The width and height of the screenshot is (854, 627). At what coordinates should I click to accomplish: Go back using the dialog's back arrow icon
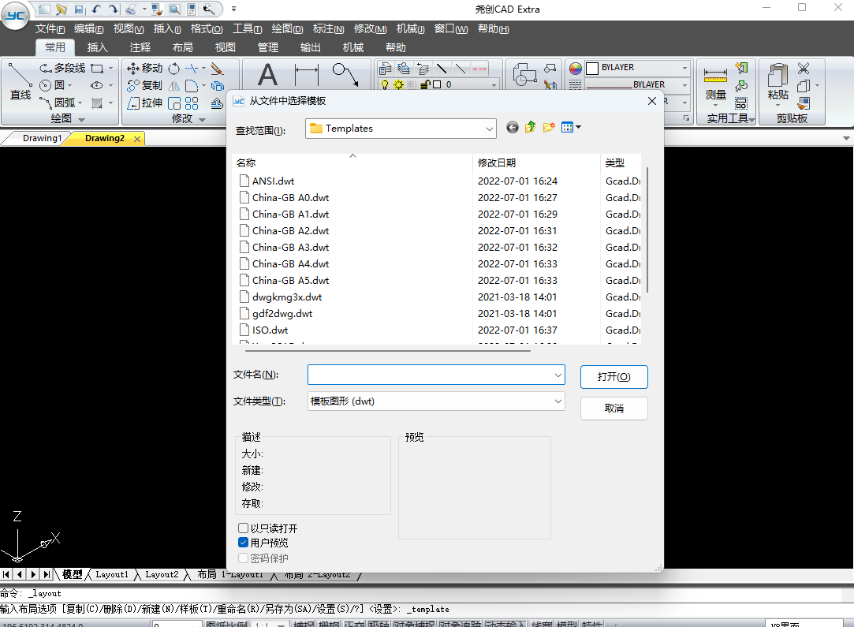point(513,128)
